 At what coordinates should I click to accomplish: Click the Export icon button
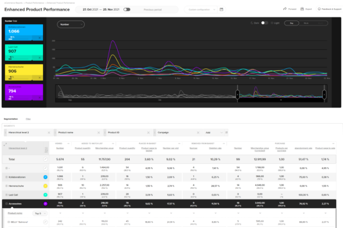click(302, 9)
